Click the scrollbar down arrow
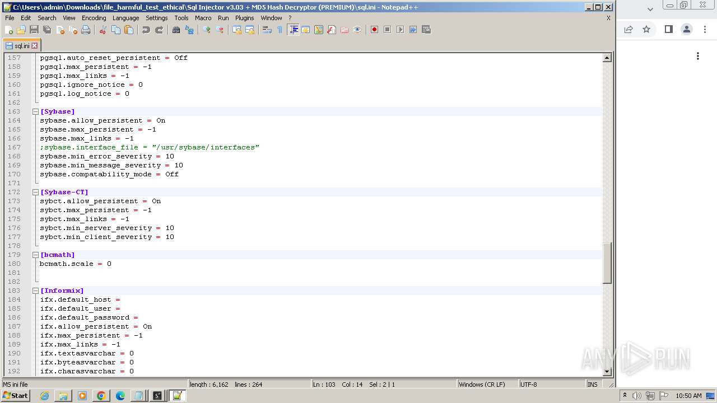Screen dimensions: 717x403 pos(607,371)
